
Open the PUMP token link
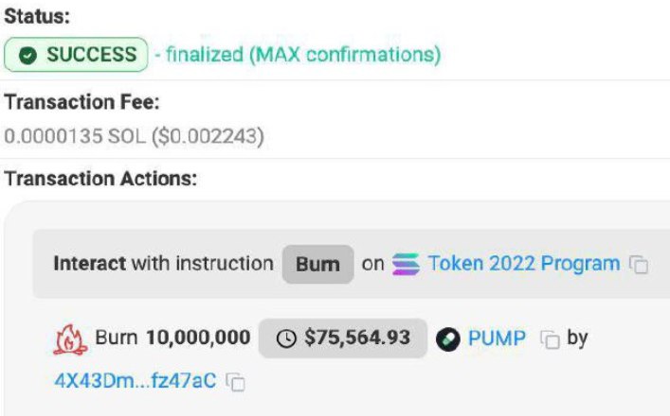[497, 338]
